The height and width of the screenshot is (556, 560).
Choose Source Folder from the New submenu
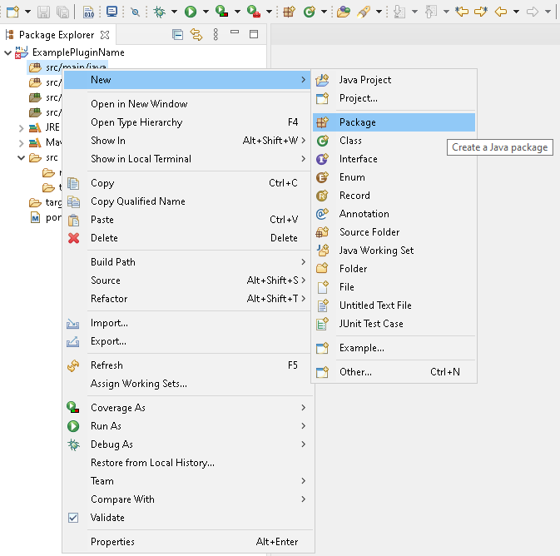tap(394, 232)
